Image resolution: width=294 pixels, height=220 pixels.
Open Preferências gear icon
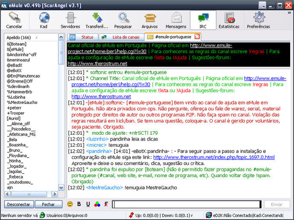click(x=259, y=17)
